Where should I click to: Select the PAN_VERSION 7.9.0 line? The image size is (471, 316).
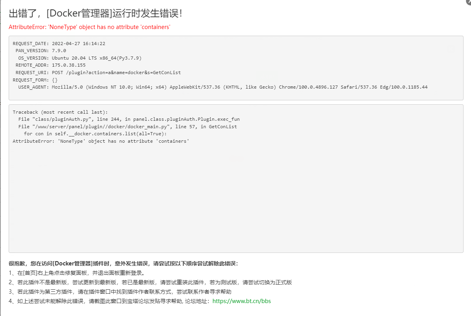[41, 51]
